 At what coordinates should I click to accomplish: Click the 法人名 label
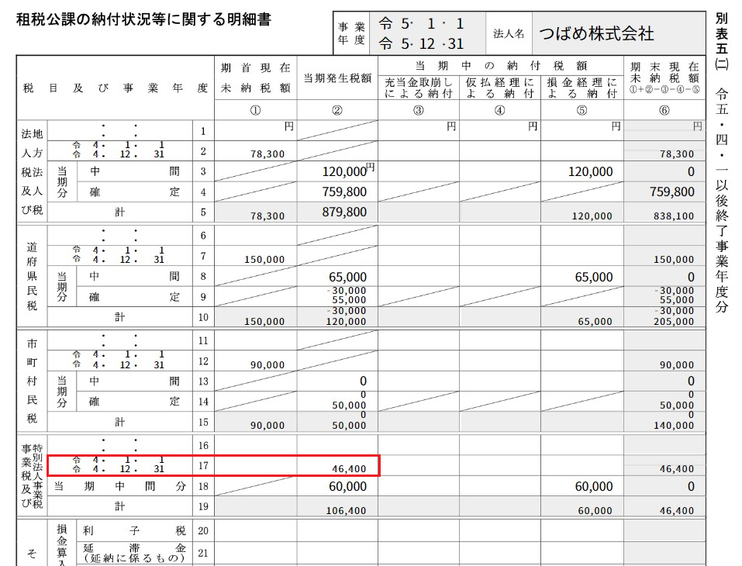coord(509,33)
